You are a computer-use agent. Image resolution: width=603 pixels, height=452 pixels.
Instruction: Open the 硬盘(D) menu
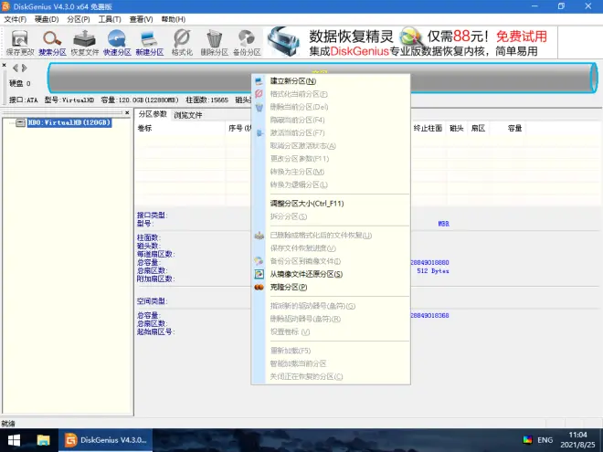coord(47,19)
